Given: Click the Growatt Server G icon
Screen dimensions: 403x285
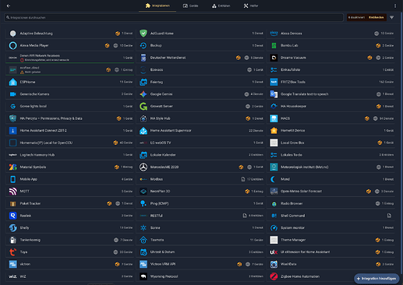Looking at the screenshot, I should [x=143, y=106].
